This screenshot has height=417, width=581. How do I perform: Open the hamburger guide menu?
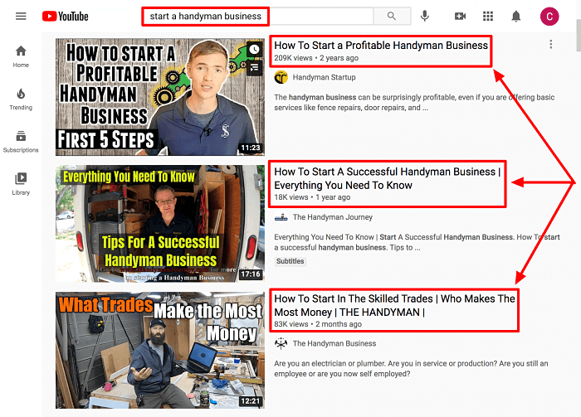[x=21, y=17]
